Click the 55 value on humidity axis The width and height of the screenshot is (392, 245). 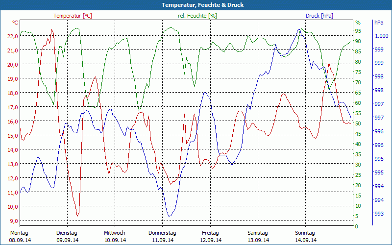[x=358, y=113]
